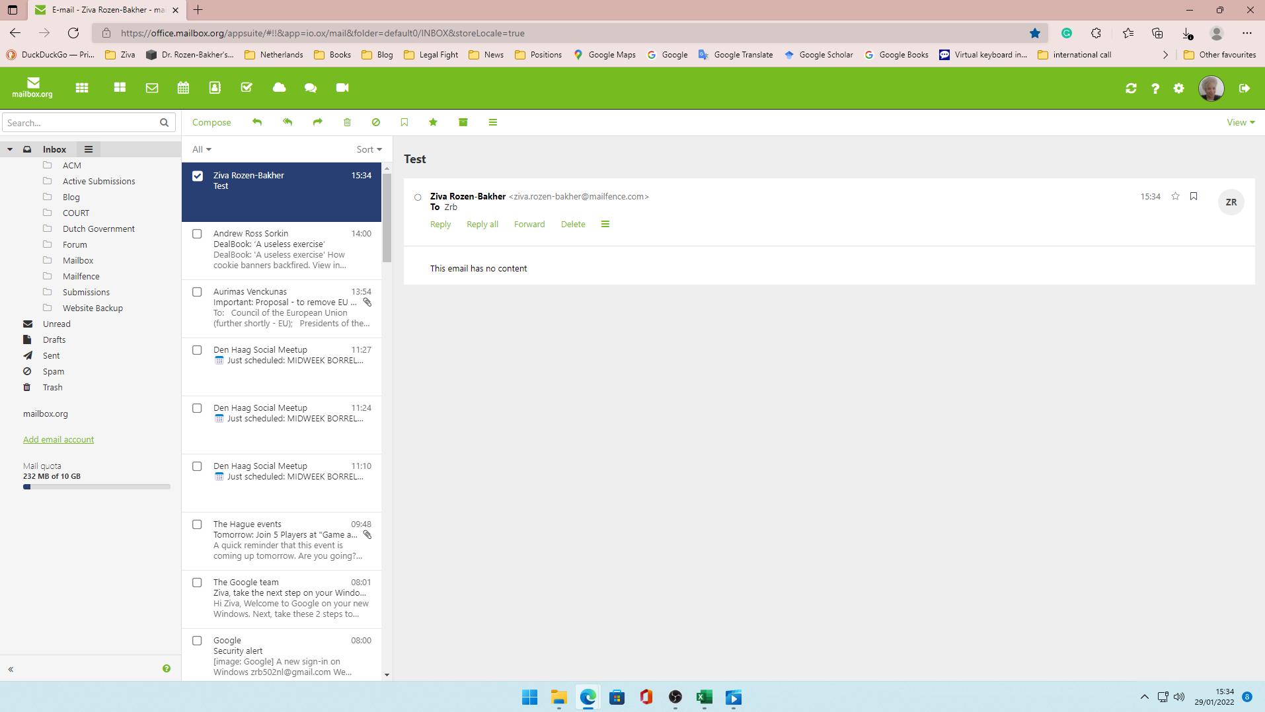
Task: Open the Address Book icon
Action: pos(215,88)
